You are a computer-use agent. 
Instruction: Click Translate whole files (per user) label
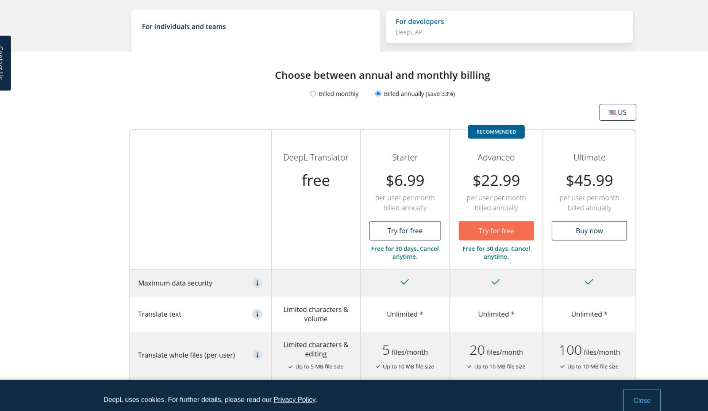pos(186,355)
